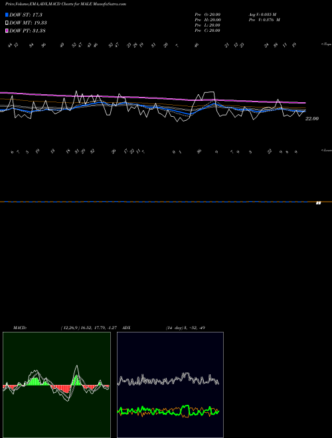The height and width of the screenshot is (438, 332).
Task: Click the 'ADX' panel heading
Action: 127,328
